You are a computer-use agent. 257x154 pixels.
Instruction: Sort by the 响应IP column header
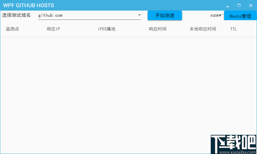click(x=53, y=29)
